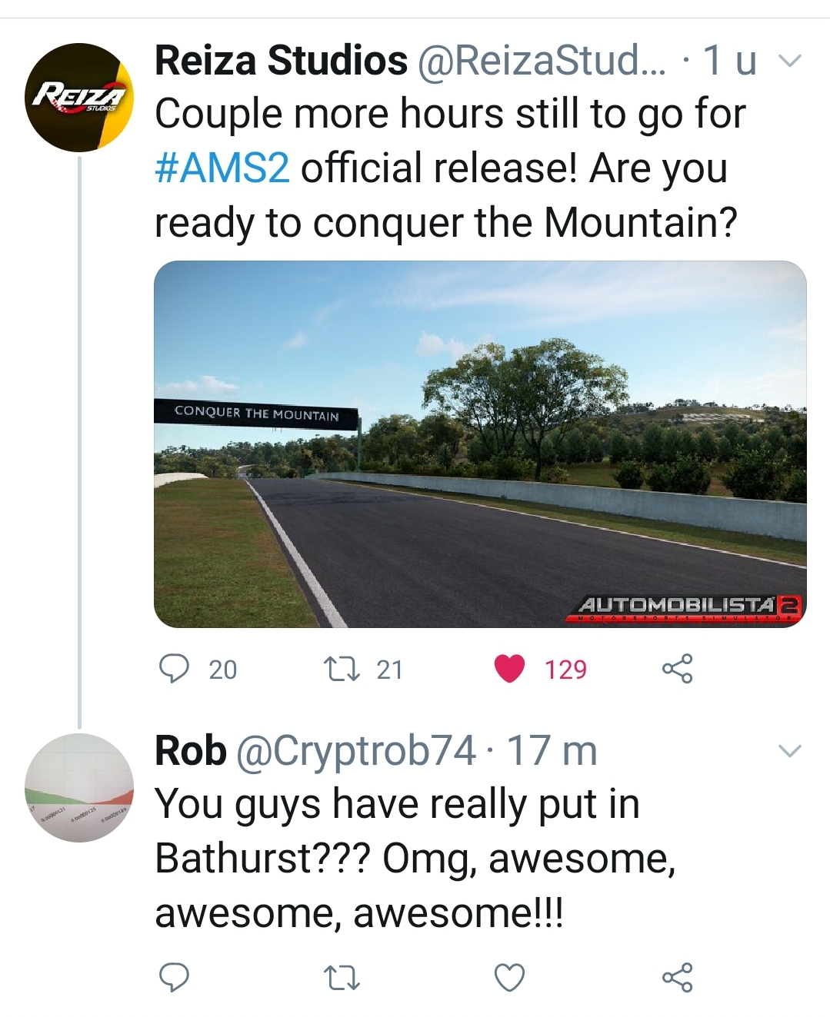Retweet the Reiza Studios tweet
The height and width of the screenshot is (1017, 830).
pyautogui.click(x=342, y=669)
